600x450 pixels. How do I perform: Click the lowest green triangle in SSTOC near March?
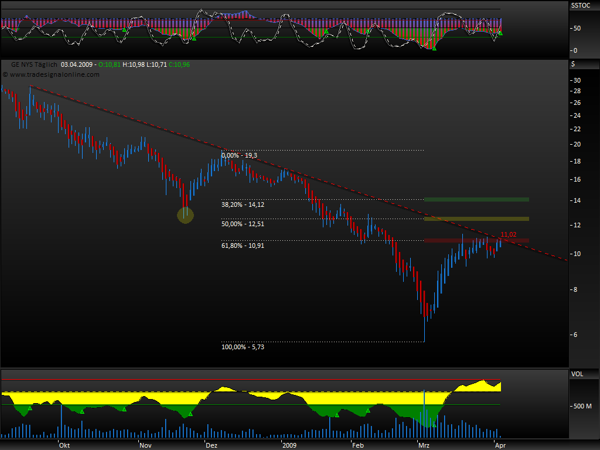434,49
